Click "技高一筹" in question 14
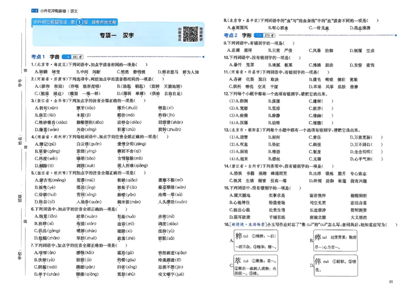Screen dimensions: 414x293 (278, 181)
